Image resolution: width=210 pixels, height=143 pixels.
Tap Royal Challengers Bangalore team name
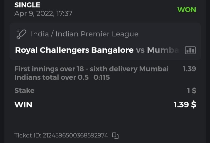74,50
